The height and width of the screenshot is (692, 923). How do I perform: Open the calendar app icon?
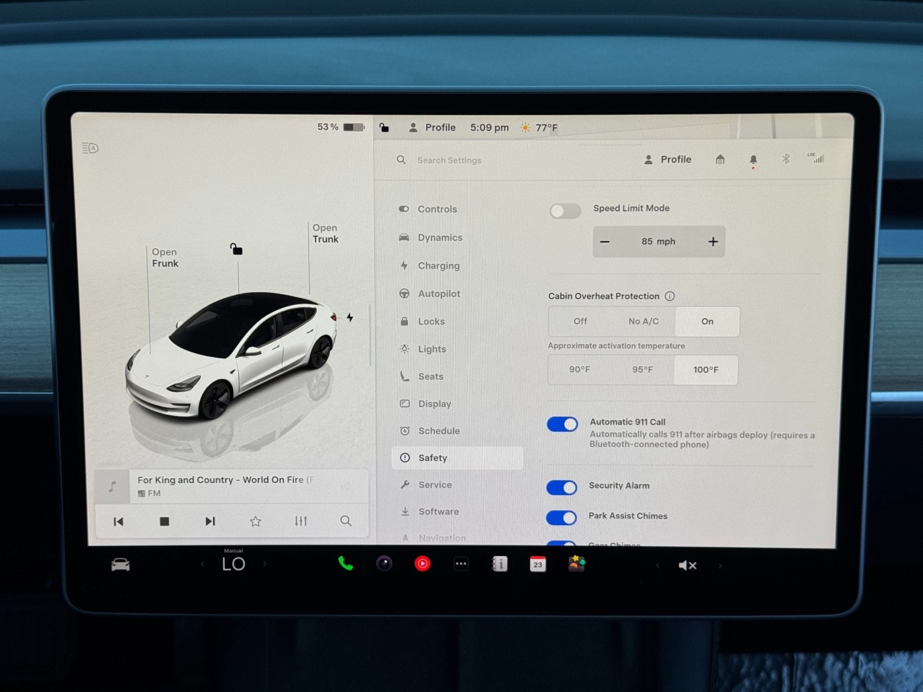538,564
